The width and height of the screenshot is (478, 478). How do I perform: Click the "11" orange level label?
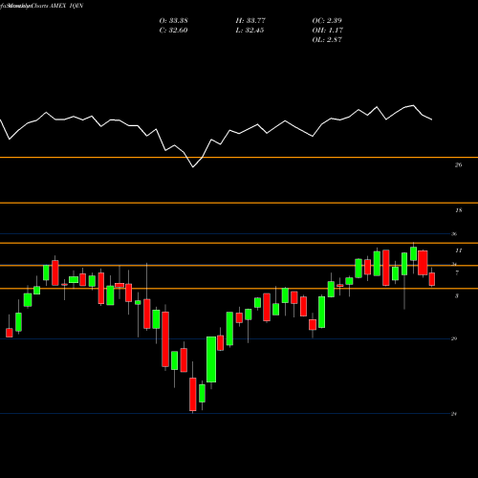tap(458, 250)
